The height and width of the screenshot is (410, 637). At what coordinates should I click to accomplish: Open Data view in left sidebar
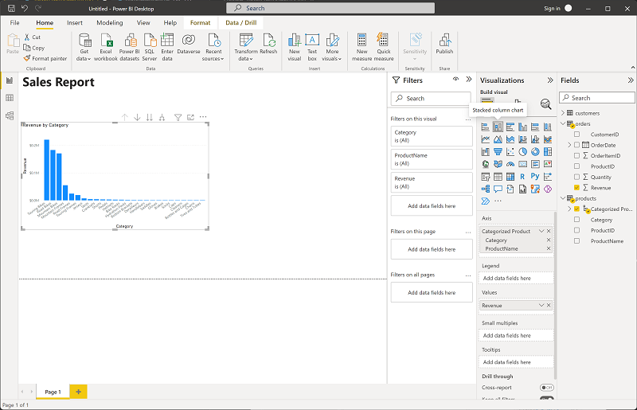[10, 98]
